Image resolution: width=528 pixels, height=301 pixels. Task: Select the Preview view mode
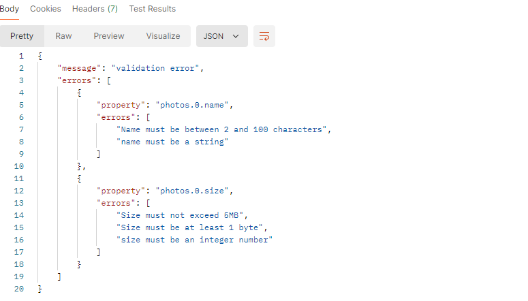click(x=109, y=36)
